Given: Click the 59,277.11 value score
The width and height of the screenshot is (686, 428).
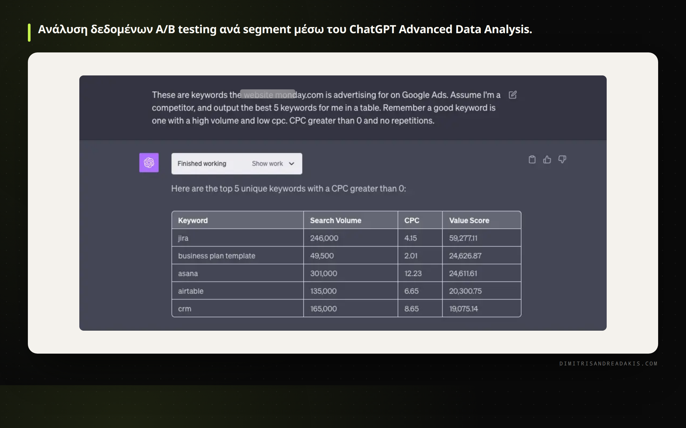Looking at the screenshot, I should click(463, 238).
